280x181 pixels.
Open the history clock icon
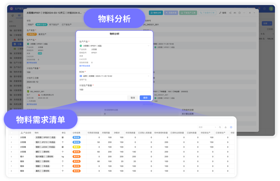(240, 13)
